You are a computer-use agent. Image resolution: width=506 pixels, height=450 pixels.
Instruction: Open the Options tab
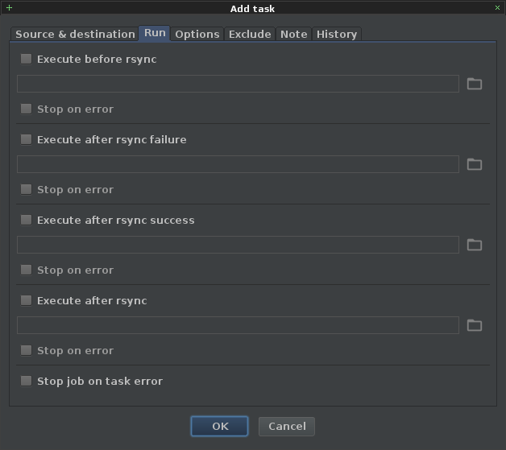pos(197,34)
